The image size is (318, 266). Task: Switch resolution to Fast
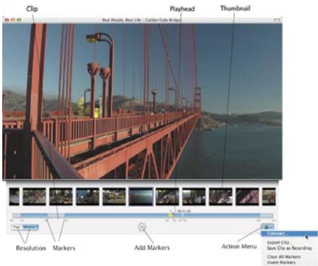click(x=17, y=227)
